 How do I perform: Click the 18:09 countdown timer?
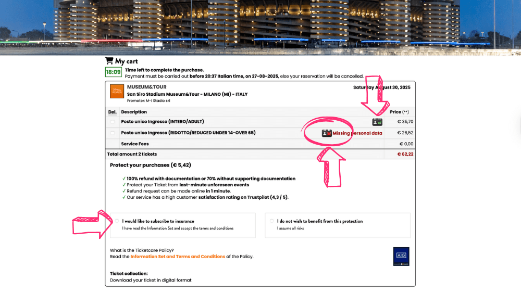[x=113, y=72]
